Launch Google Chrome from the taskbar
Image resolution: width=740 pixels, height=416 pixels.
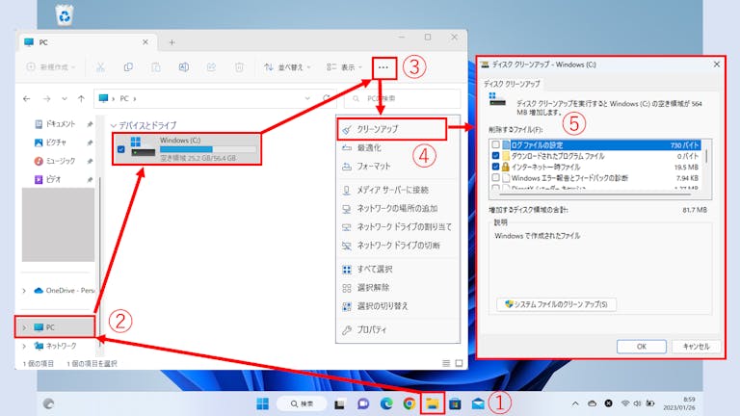tap(410, 403)
